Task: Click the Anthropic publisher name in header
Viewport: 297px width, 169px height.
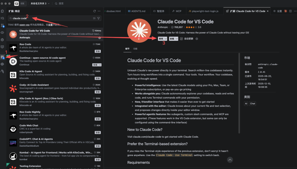Action: pos(163,27)
